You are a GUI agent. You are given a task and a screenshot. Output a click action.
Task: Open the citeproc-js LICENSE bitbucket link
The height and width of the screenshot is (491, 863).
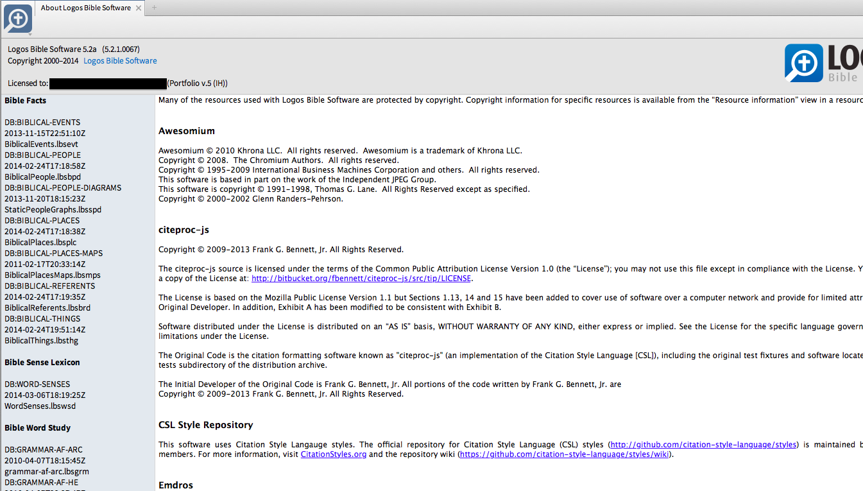coord(361,279)
